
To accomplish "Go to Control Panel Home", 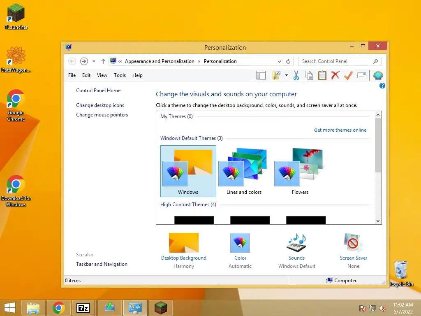I will [x=98, y=91].
